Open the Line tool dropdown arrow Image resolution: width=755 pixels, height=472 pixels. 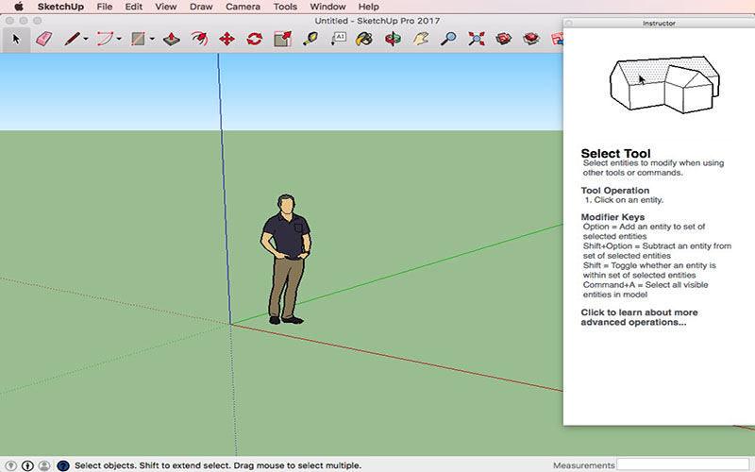pyautogui.click(x=86, y=39)
